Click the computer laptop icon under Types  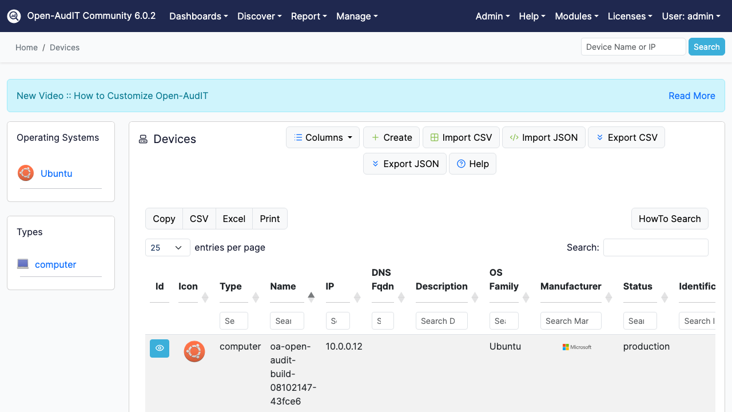(23, 264)
